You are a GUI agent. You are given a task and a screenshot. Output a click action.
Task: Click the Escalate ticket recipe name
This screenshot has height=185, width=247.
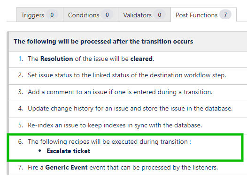point(69,151)
